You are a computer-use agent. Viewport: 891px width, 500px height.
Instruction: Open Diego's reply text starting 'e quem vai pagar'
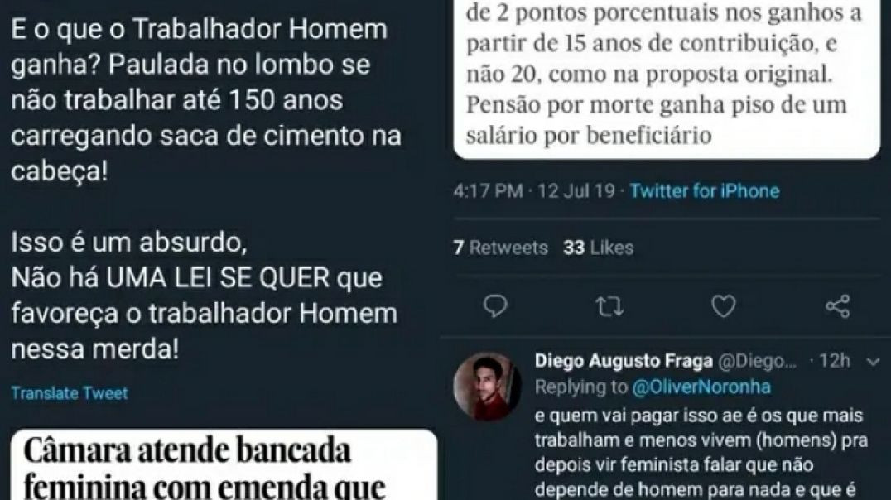tap(701, 452)
